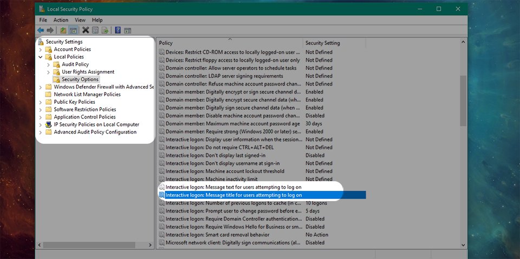
Task: Open Properties from the toolbar icon
Action: 95,30
